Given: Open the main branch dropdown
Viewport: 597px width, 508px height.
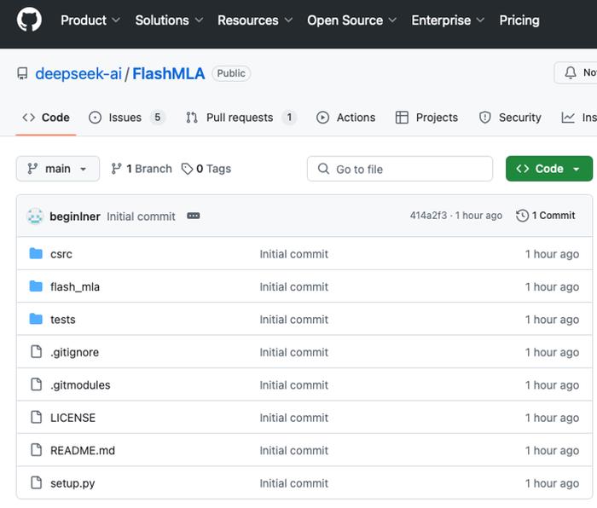Looking at the screenshot, I should [x=57, y=169].
